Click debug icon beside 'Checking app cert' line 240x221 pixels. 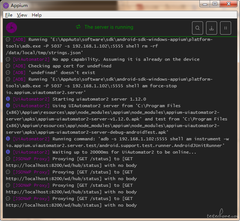(8, 66)
